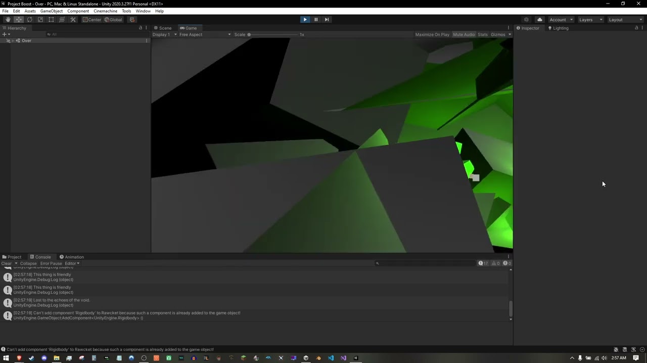
Task: Open the Clear options dropdown arrow
Action: [x=16, y=263]
